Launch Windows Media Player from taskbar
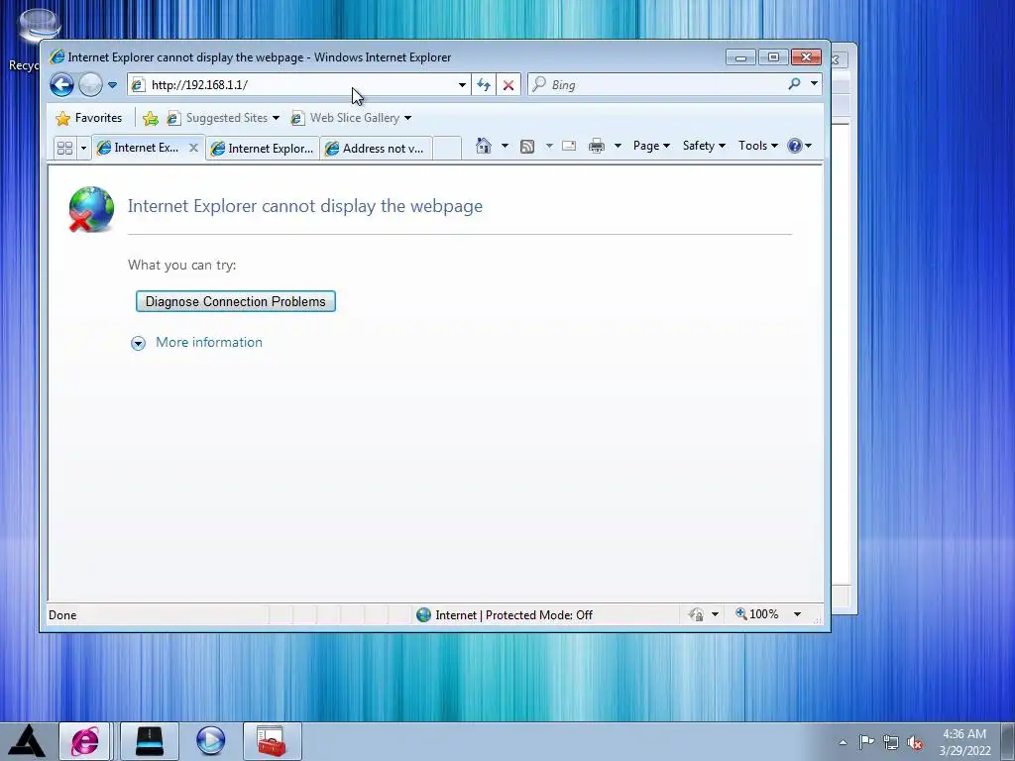 210,741
